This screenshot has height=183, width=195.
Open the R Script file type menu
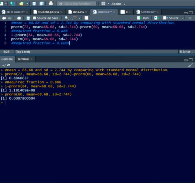click(x=186, y=52)
